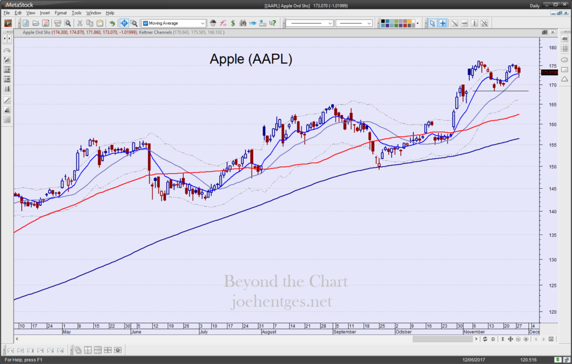Viewport: 572px width, 364px height.
Task: Open the Format menu
Action: [60, 13]
